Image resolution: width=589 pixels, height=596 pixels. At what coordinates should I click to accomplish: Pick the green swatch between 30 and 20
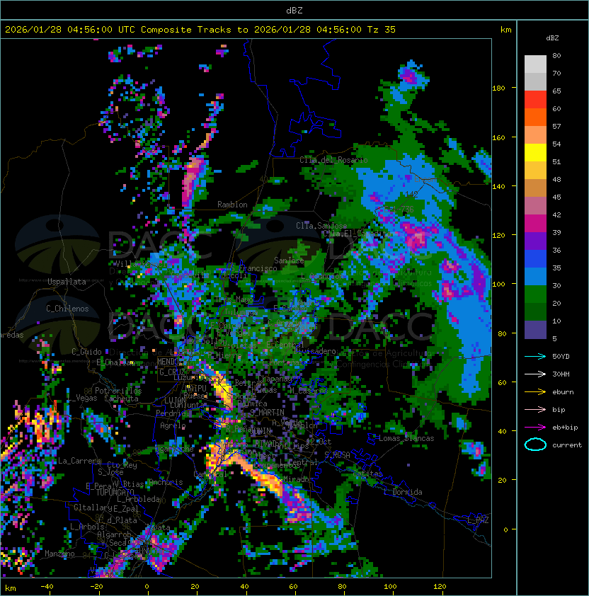(535, 294)
